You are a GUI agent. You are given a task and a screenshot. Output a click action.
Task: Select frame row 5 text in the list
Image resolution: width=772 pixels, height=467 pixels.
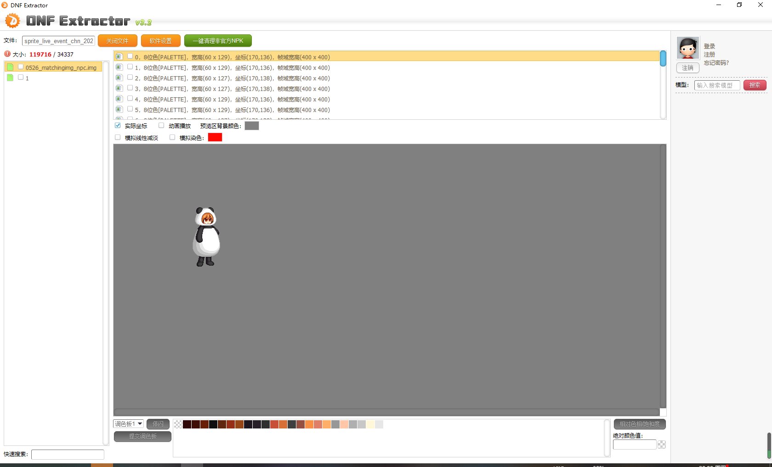pos(233,110)
